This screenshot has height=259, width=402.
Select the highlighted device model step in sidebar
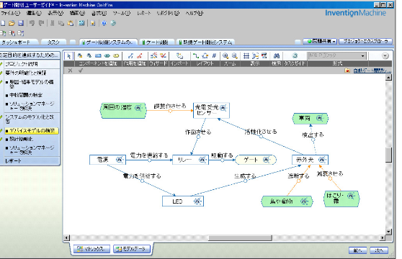click(x=32, y=131)
